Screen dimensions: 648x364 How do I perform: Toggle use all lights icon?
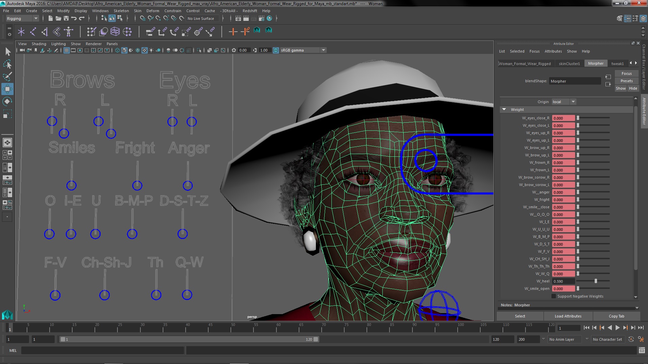(151, 50)
